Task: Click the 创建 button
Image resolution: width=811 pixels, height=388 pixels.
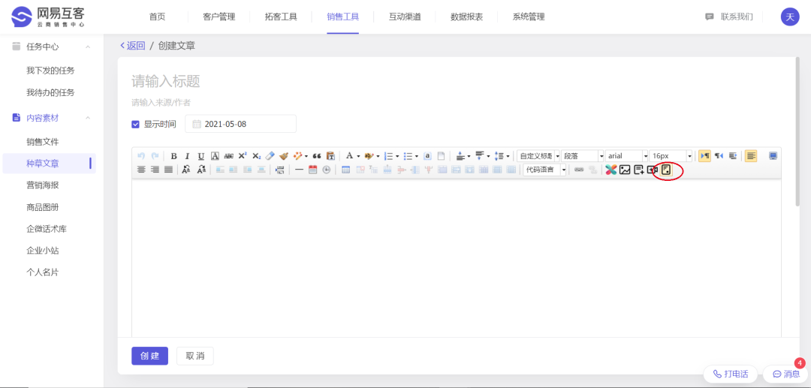Action: 149,356
